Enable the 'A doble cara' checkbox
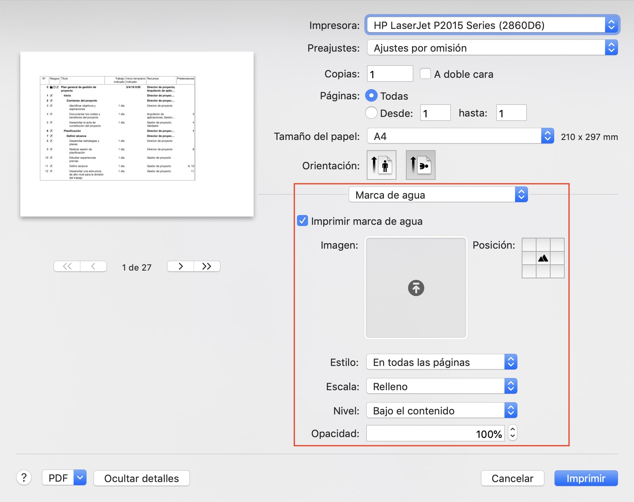The height and width of the screenshot is (502, 634). pos(425,74)
